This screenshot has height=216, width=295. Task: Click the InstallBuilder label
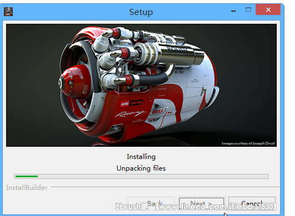click(x=27, y=188)
